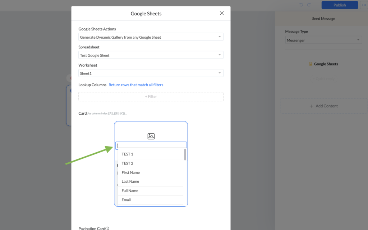
Task: Click Pagination Card info icon
Action: (107, 228)
